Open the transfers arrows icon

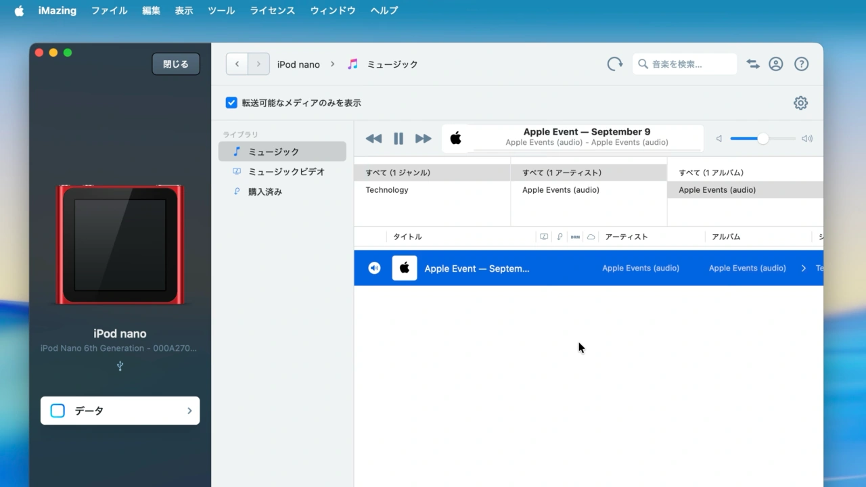coord(753,64)
